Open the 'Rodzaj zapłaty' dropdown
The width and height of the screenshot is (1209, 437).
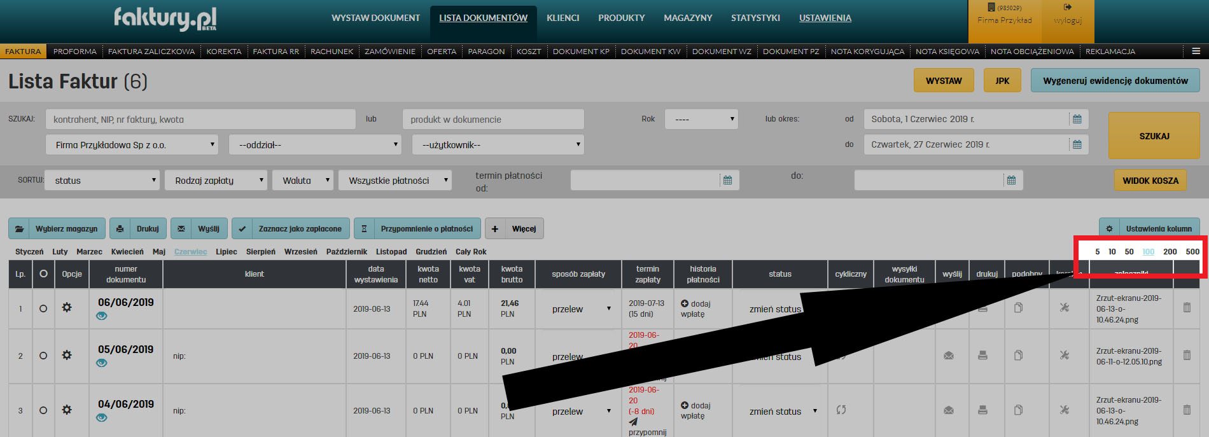[216, 181]
